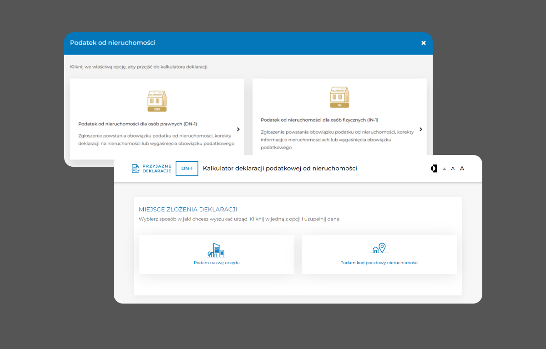Click the Przyjazne Deklaracje logo
Screen dimensions: 546x349
point(152,169)
